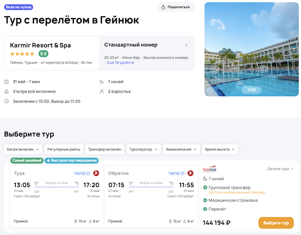Click the Чартер info icon on outbound flight
The height and width of the screenshot is (235, 301).
tap(88, 173)
